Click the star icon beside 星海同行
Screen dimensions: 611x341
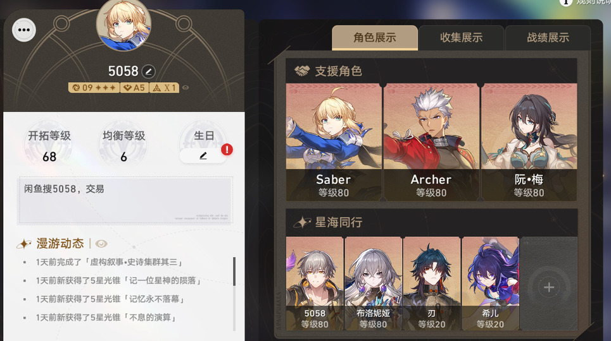302,222
